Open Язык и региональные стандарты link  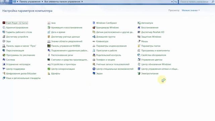[23, 78]
